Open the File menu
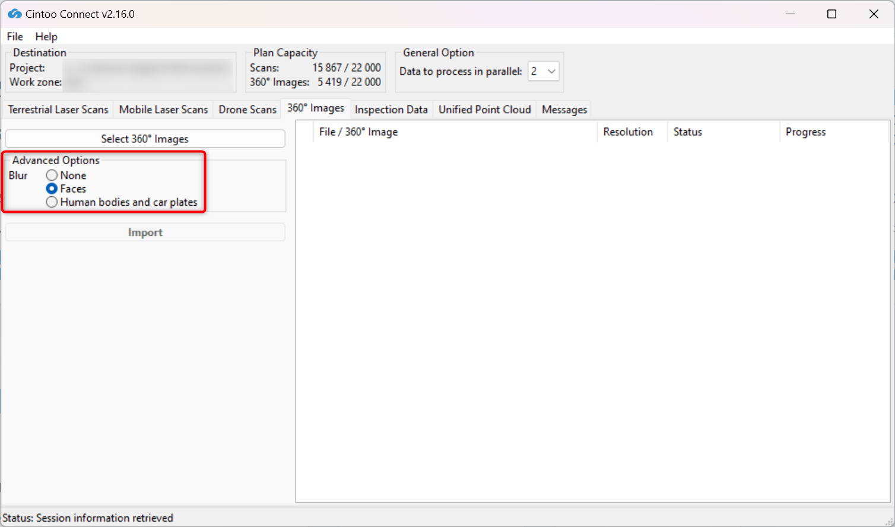The width and height of the screenshot is (895, 527). [x=15, y=37]
